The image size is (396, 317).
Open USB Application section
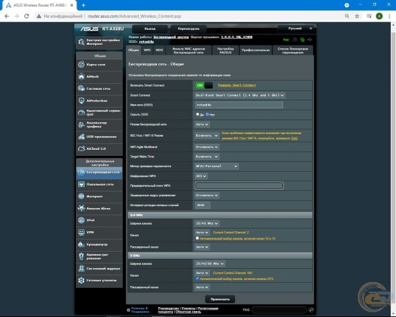tap(99, 137)
